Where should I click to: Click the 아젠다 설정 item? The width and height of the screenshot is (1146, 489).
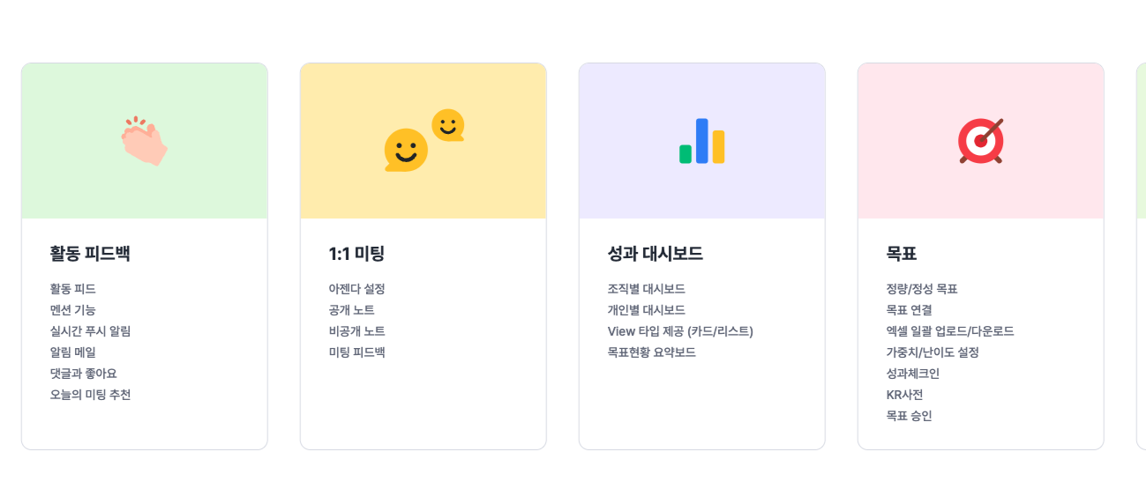tap(356, 289)
